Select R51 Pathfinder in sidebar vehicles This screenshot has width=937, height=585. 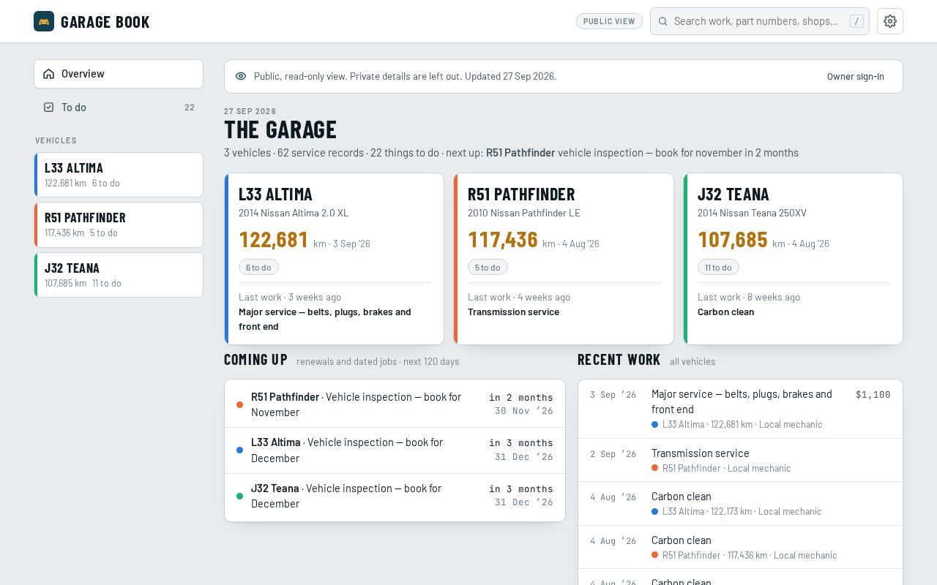(119, 224)
